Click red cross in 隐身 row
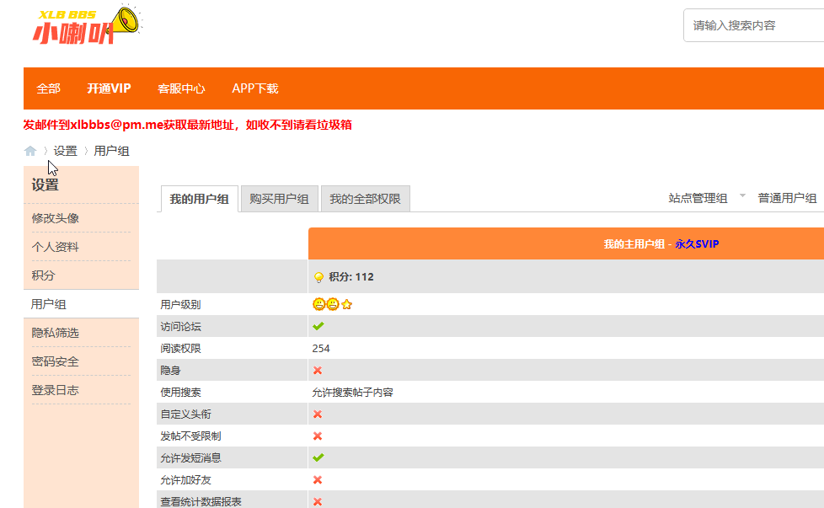 [x=318, y=371]
